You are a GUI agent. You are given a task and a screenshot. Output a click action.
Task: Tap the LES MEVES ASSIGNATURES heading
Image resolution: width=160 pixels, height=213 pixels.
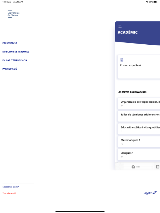[132, 92]
